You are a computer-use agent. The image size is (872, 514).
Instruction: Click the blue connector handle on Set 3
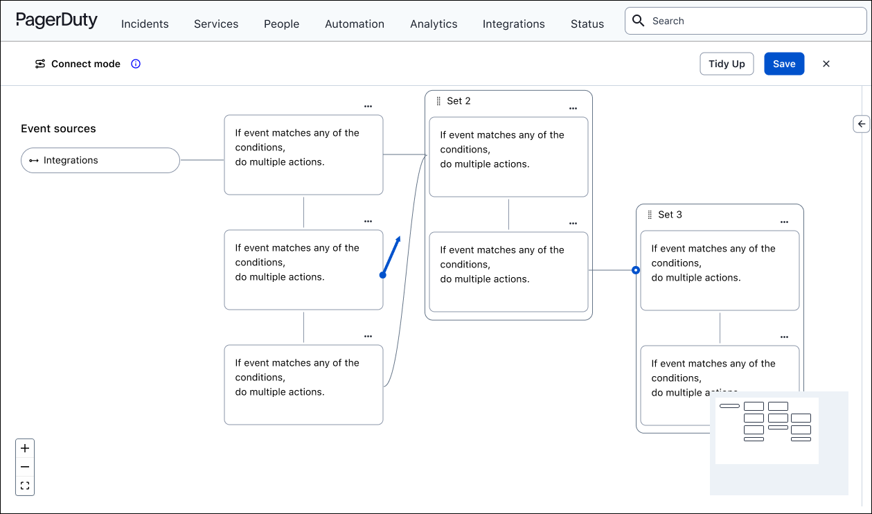(636, 270)
